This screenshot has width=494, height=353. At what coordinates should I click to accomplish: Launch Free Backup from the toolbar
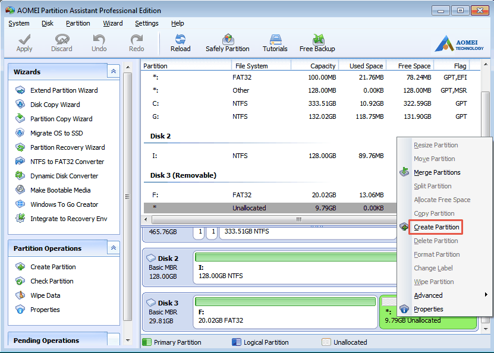[317, 43]
